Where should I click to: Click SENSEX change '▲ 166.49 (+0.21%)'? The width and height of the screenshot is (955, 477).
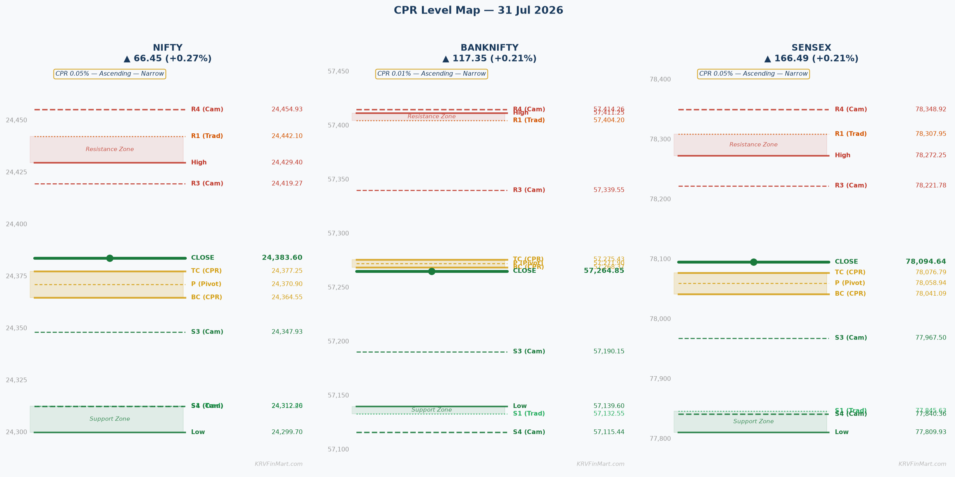click(811, 59)
